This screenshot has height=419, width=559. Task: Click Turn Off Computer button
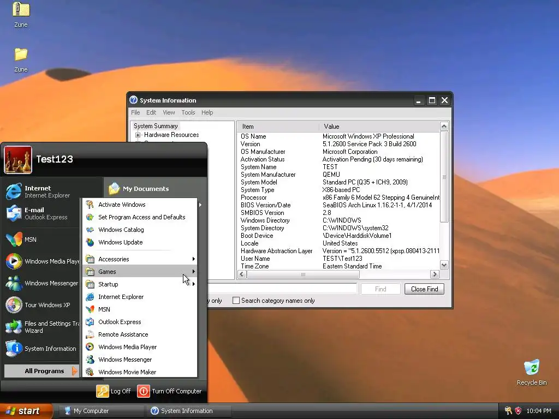[169, 391]
